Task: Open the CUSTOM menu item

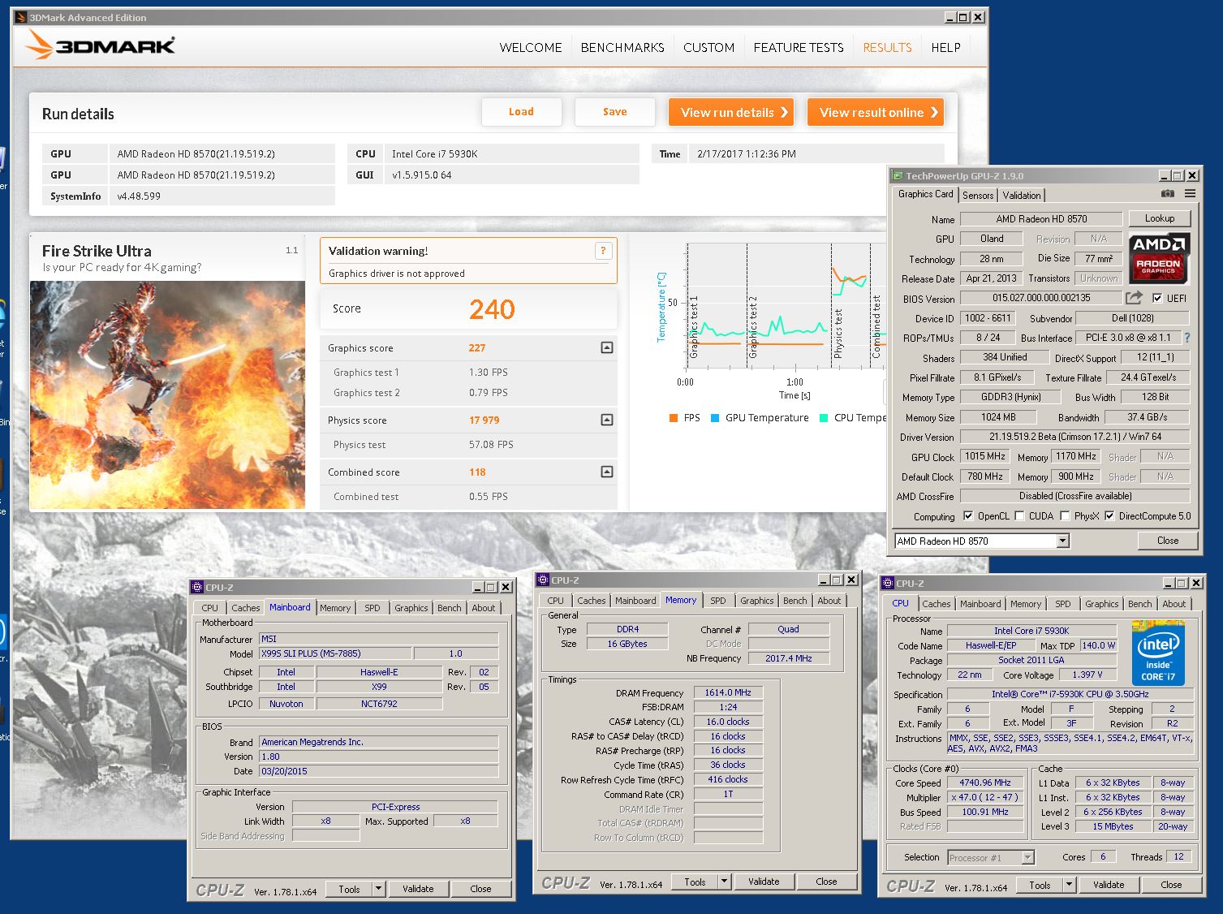Action: (708, 48)
